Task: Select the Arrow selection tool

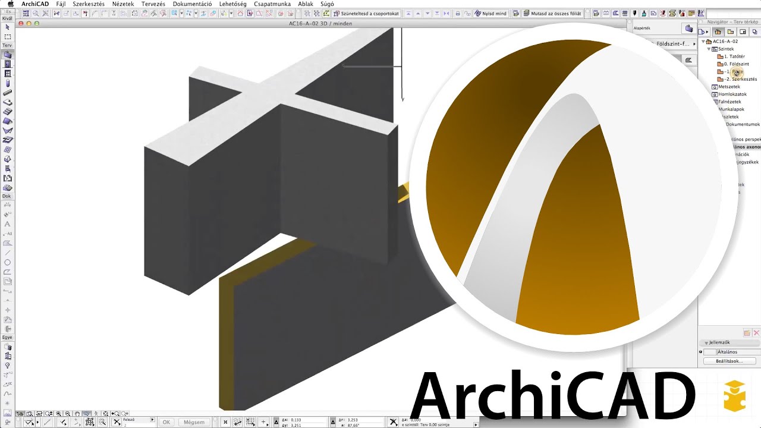Action: click(8, 27)
